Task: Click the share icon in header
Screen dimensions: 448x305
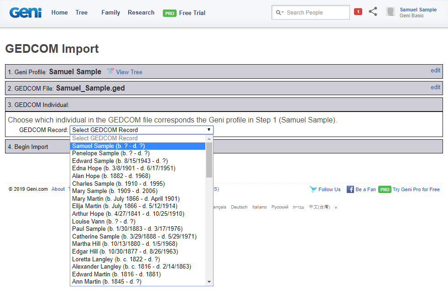Action: 373,11
